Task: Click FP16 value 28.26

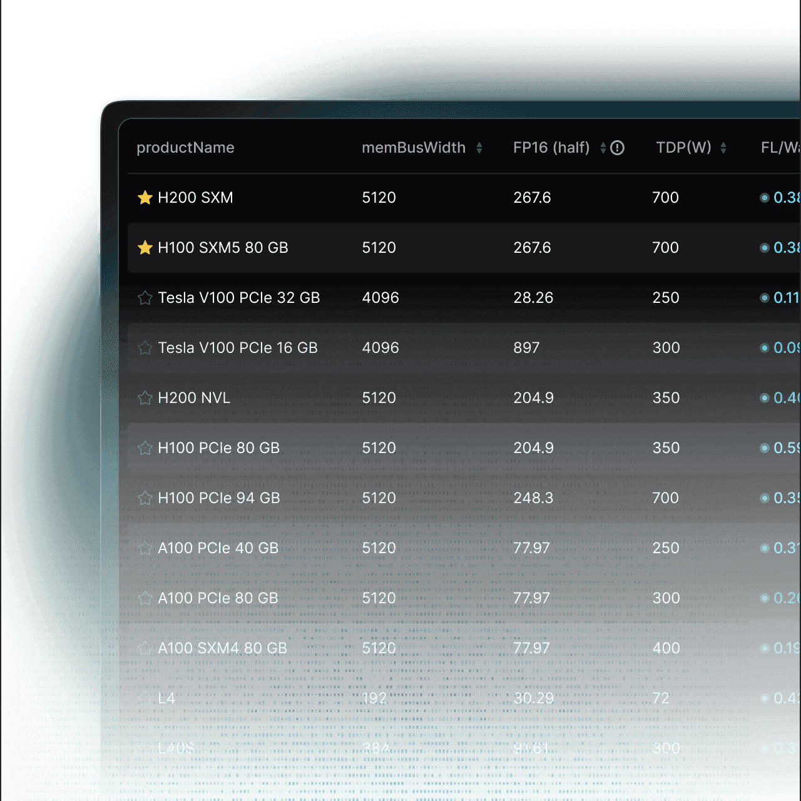Action: [533, 298]
